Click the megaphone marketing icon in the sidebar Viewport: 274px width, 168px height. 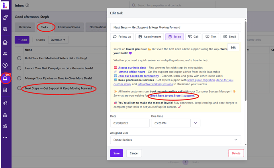pyautogui.click(x=5, y=103)
